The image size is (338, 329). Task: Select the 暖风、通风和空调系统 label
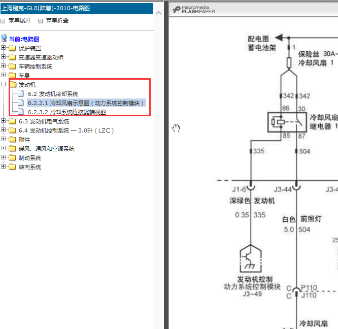(x=47, y=149)
